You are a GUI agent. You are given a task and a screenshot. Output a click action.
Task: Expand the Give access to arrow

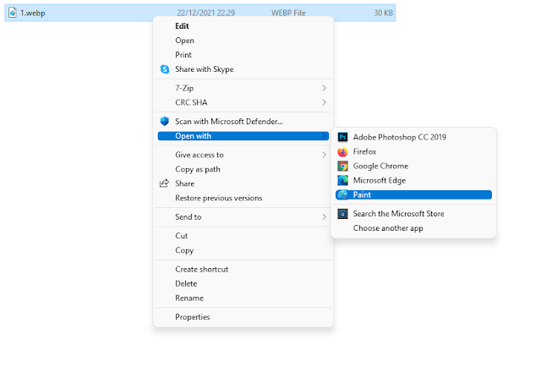324,155
